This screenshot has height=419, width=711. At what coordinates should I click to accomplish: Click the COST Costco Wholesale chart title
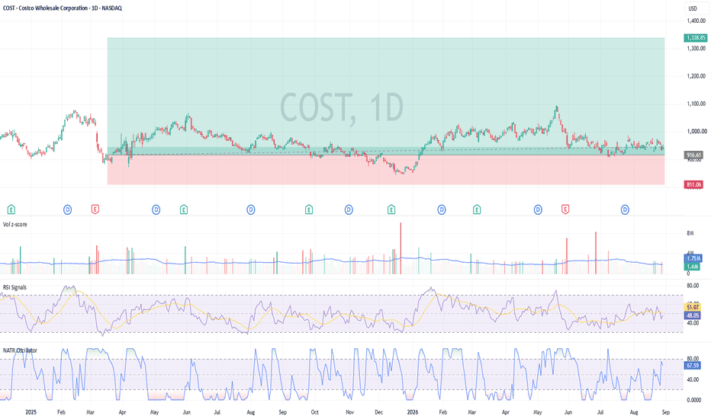tap(62, 8)
